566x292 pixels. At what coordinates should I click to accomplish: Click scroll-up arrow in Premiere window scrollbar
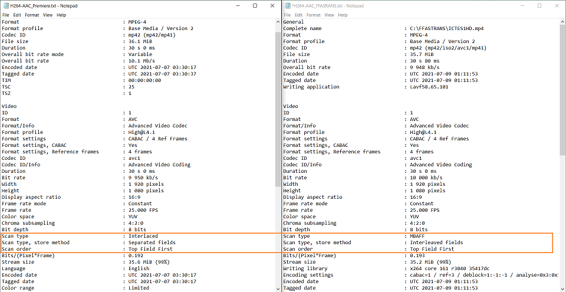[x=278, y=22]
